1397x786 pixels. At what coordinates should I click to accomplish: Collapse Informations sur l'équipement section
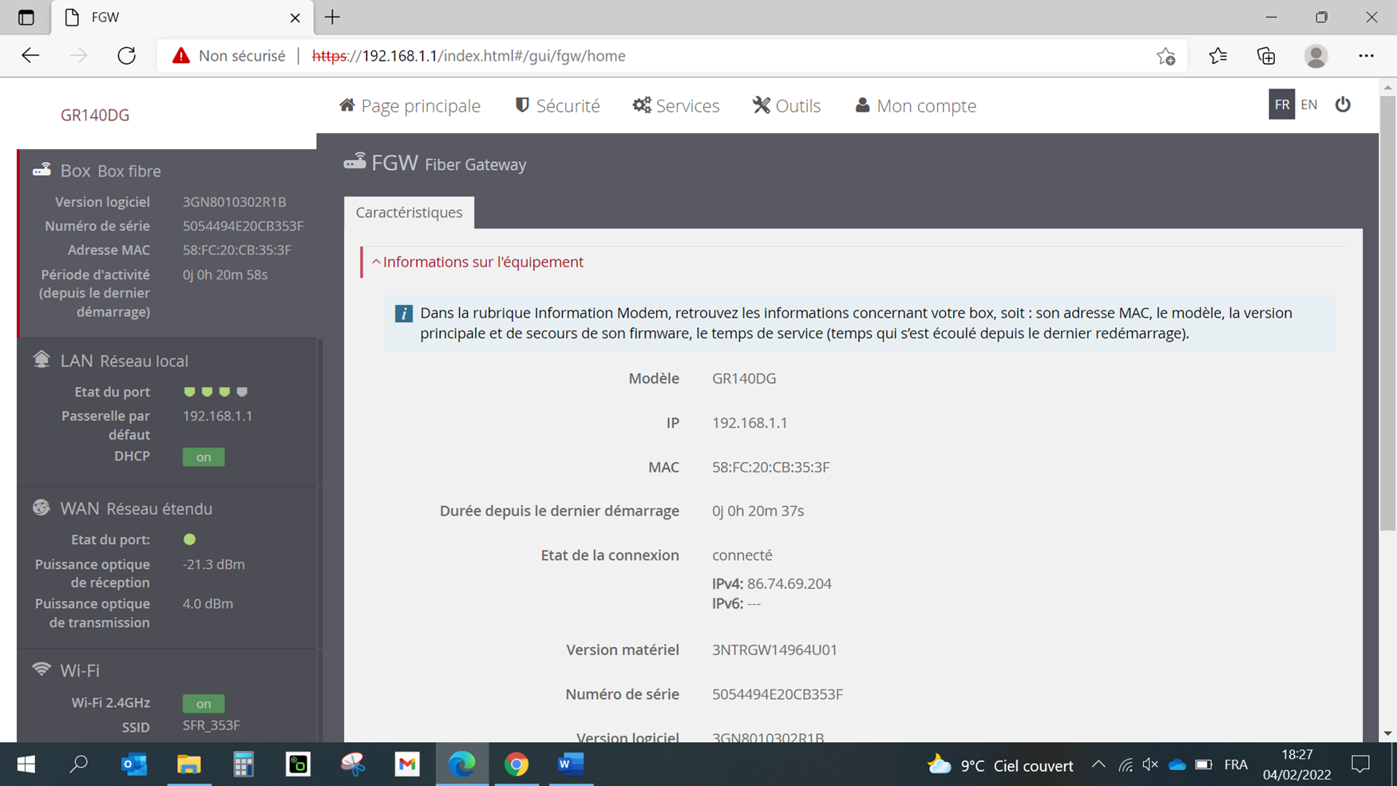point(477,262)
